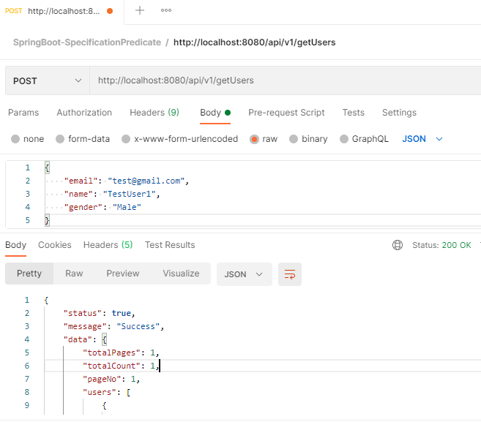Viewport: 481px width, 422px height.
Task: Toggle the word wrap icon in response
Action: point(290,274)
